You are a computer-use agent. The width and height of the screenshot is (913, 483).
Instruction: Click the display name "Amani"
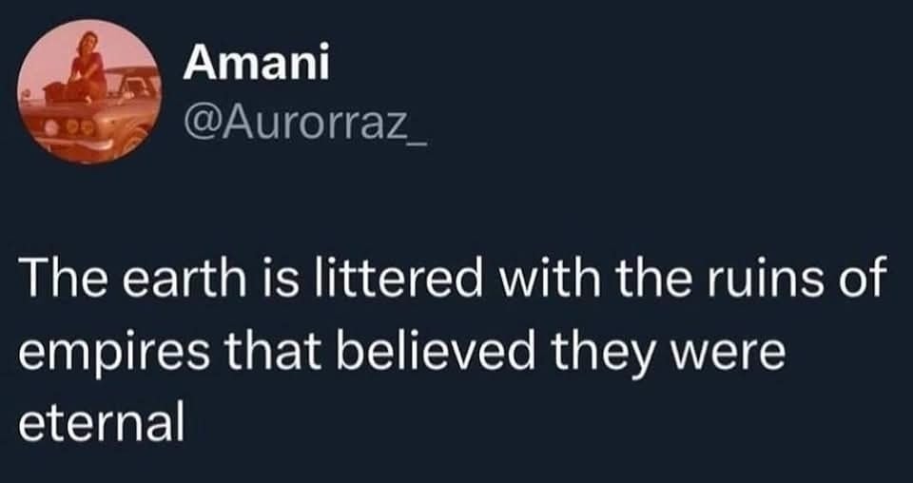pyautogui.click(x=256, y=65)
